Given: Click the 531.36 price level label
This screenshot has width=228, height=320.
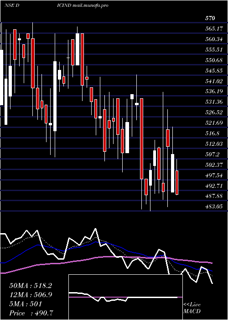Looking at the screenshot, I should 214,102.
